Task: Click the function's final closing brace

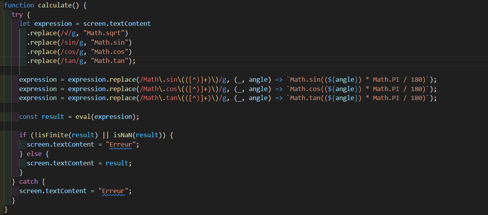Action: 6,210
